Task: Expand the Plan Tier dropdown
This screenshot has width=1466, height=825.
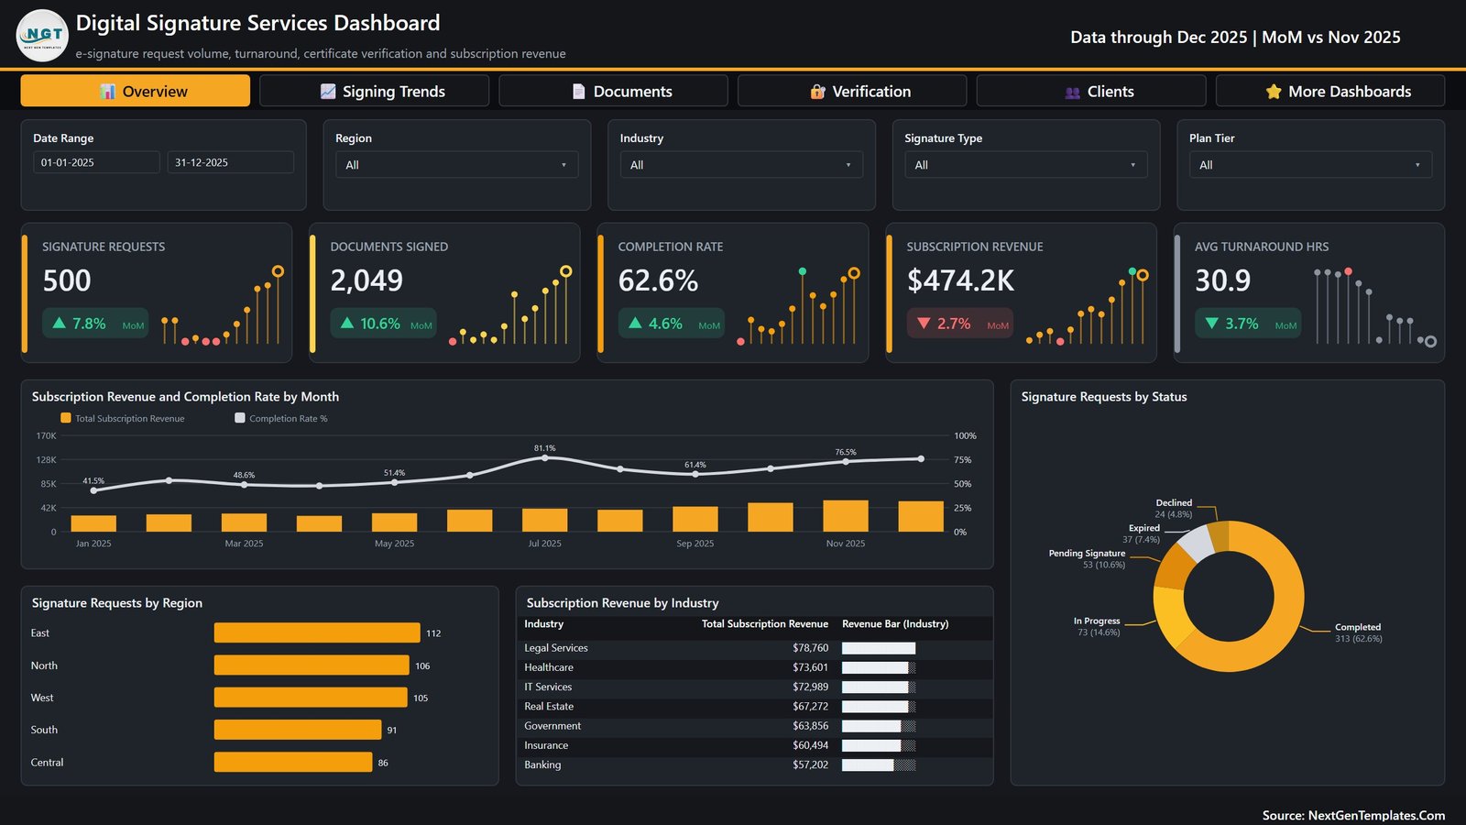Action: pyautogui.click(x=1310, y=165)
